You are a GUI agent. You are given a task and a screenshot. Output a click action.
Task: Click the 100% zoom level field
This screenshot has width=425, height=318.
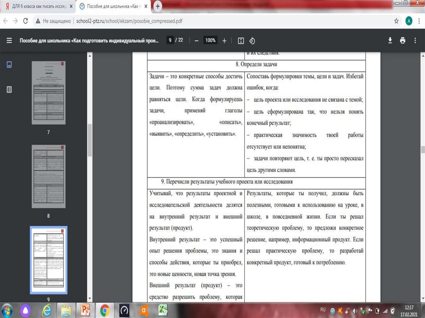[210, 40]
